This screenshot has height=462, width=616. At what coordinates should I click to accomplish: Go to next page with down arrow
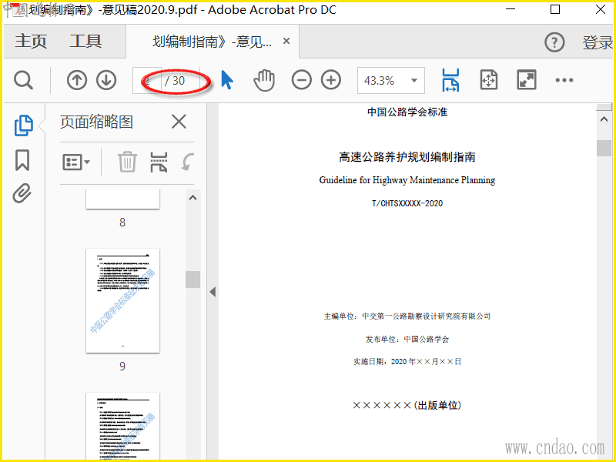point(106,81)
